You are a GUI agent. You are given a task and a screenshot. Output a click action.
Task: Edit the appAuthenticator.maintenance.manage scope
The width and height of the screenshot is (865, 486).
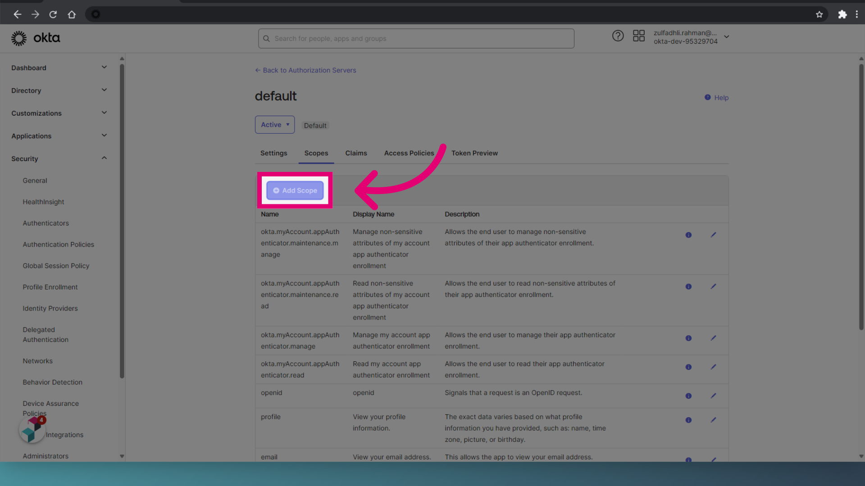[713, 235]
